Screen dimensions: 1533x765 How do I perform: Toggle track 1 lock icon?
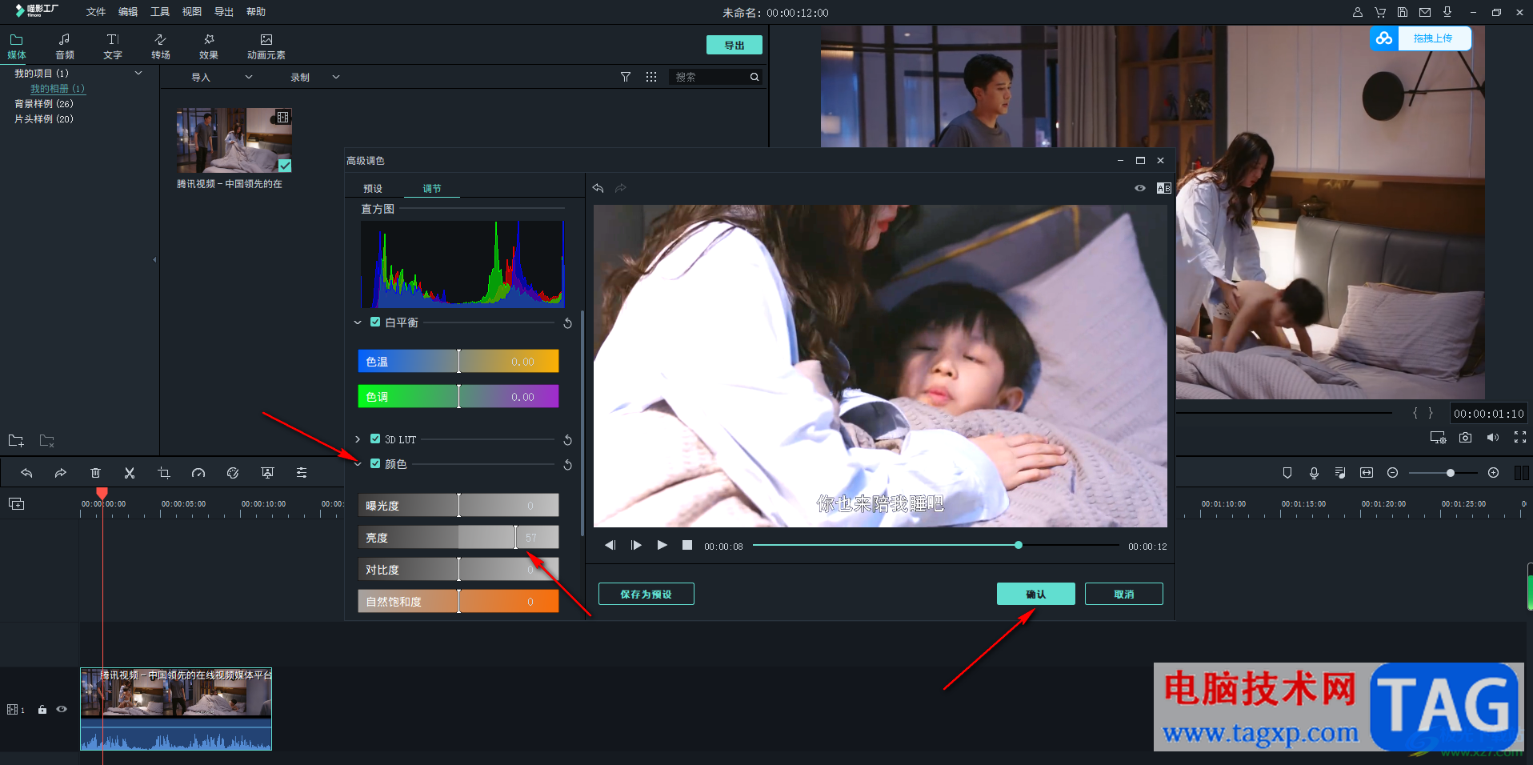pos(42,710)
